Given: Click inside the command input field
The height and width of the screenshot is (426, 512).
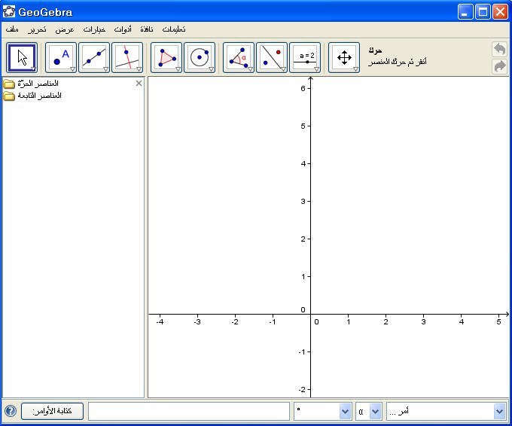Looking at the screenshot, I should (189, 411).
